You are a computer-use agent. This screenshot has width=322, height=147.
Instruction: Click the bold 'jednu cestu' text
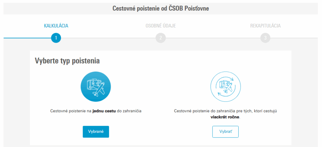pyautogui.click(x=104, y=111)
